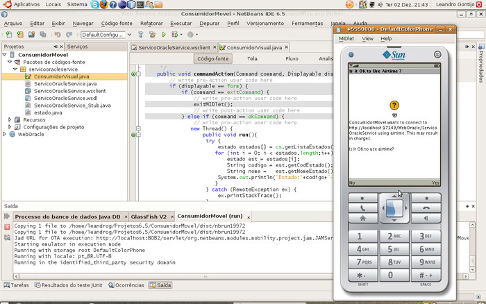Collapse the ConsumidorMovel project node
Screen dimensions: 486x304
pyautogui.click(x=5, y=55)
